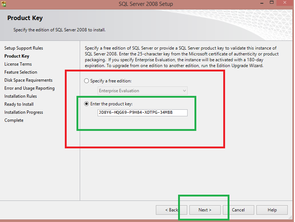Screen dimensions: 295x222
Task: Click the 'Enter the product key:' label text
Action: (x=111, y=104)
